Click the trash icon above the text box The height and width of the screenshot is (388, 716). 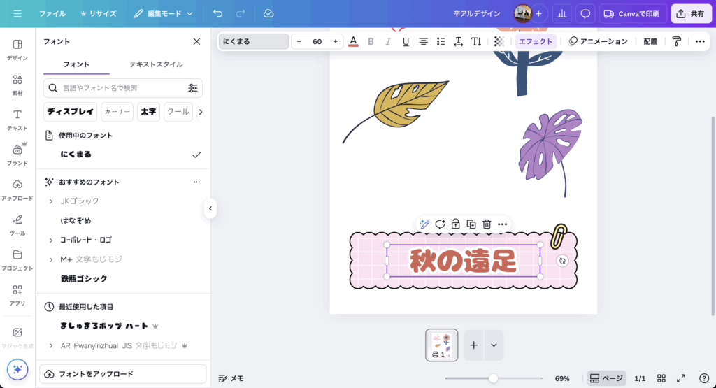(x=487, y=224)
